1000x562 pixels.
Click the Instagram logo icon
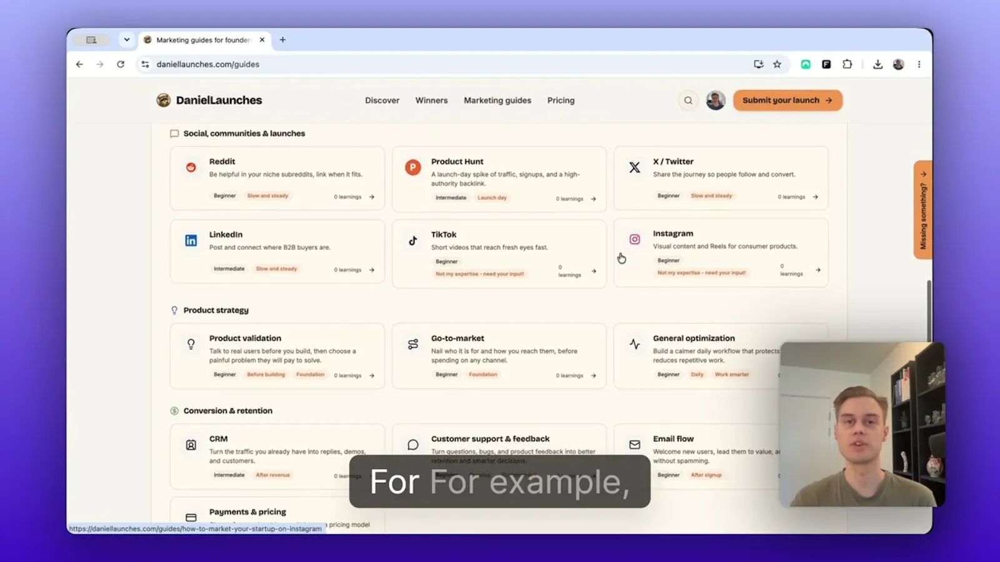click(x=634, y=239)
